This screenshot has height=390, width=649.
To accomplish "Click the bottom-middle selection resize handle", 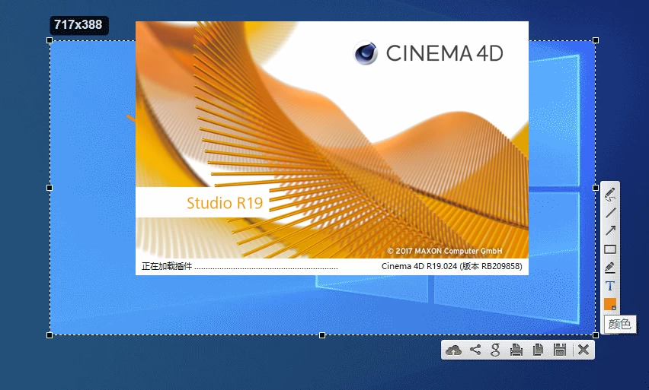I will (322, 335).
